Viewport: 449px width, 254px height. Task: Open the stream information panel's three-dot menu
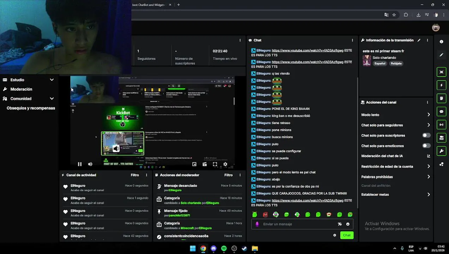coord(427,40)
